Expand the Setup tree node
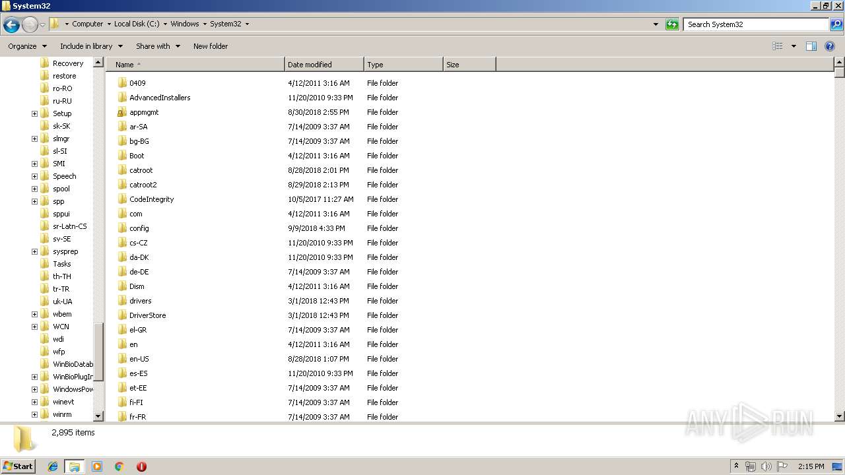This screenshot has width=845, height=475. pos(34,113)
